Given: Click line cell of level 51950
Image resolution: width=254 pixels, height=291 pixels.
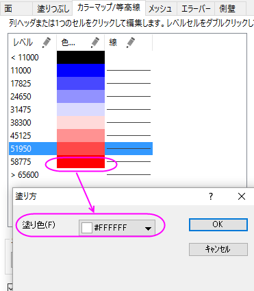Looking at the screenshot, I should [x=129, y=148].
